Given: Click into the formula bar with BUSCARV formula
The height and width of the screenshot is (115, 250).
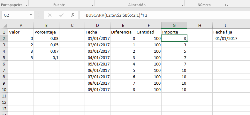Looking at the screenshot, I should coord(165,15).
